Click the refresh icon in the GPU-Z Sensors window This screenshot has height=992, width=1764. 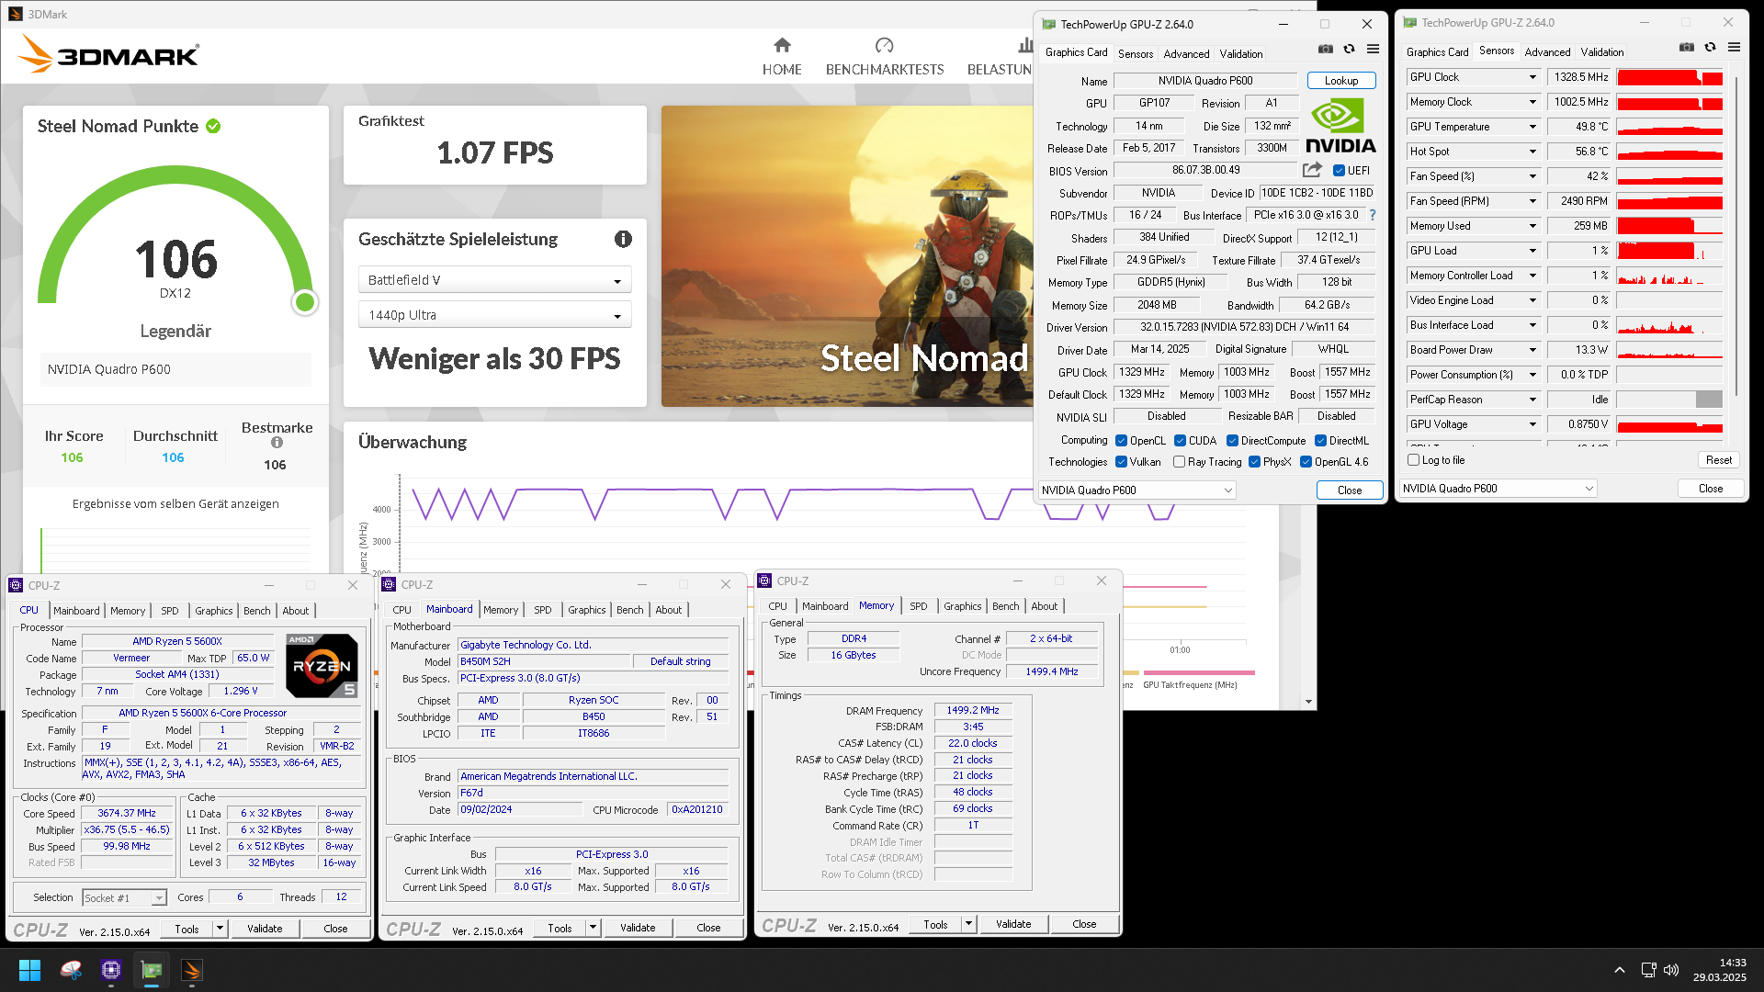(x=1710, y=47)
